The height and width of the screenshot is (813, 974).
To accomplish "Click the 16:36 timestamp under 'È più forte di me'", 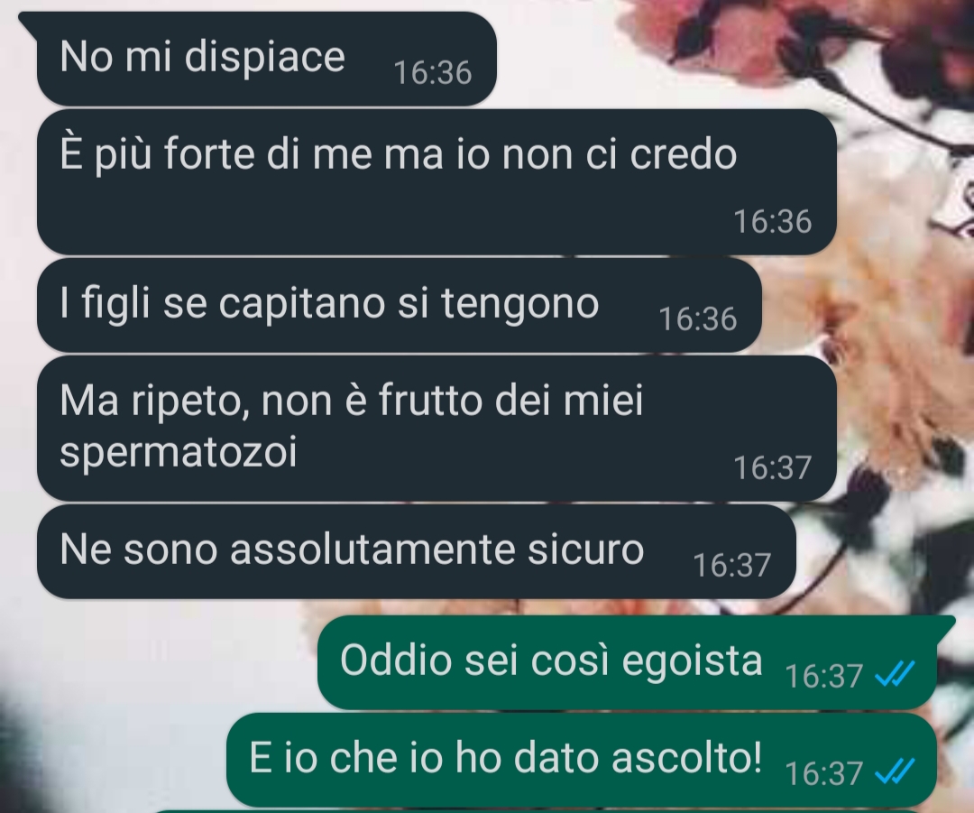I will tap(773, 222).
